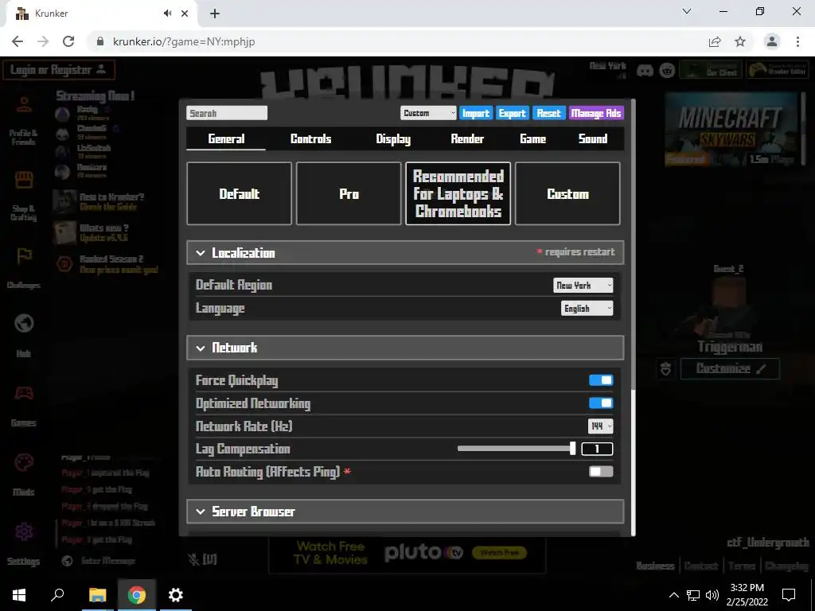
Task: Switch to the Controls settings tab
Action: (311, 138)
